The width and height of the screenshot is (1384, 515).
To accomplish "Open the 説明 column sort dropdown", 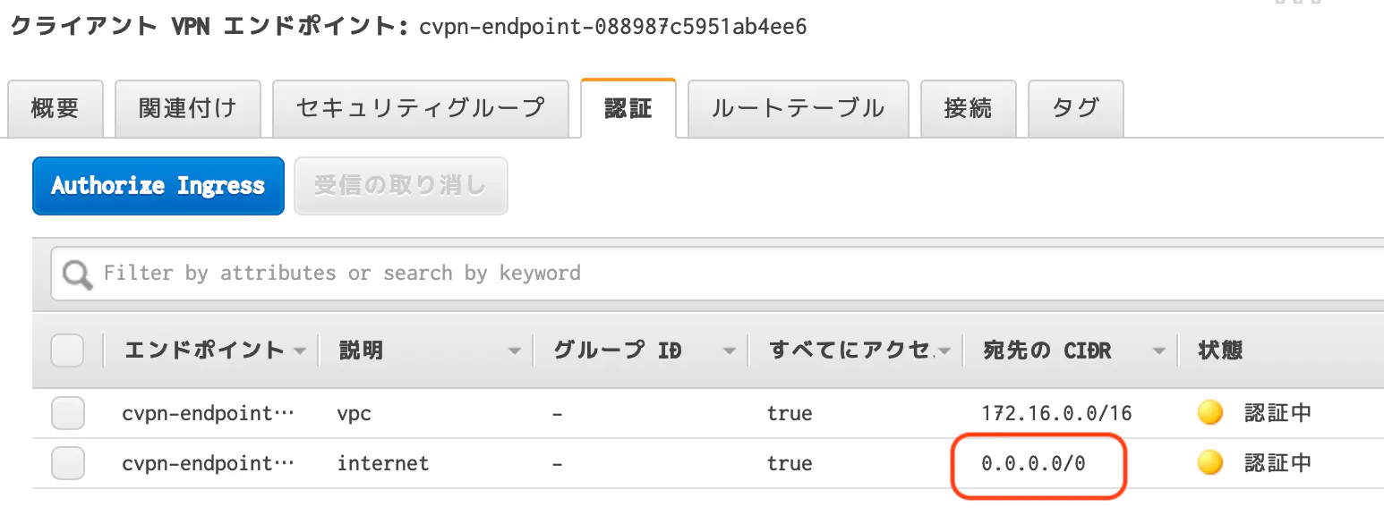I will click(515, 350).
